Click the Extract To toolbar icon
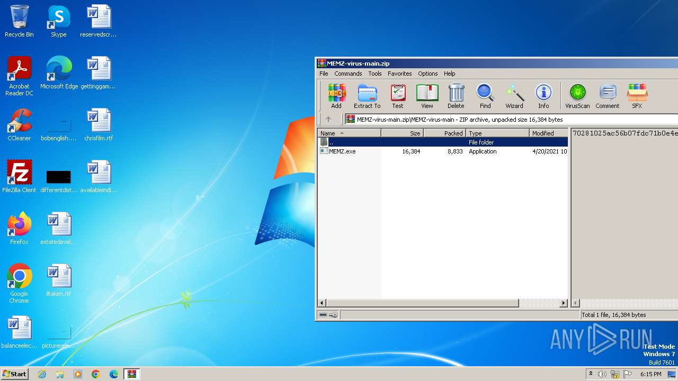678x381 pixels. coord(367,96)
